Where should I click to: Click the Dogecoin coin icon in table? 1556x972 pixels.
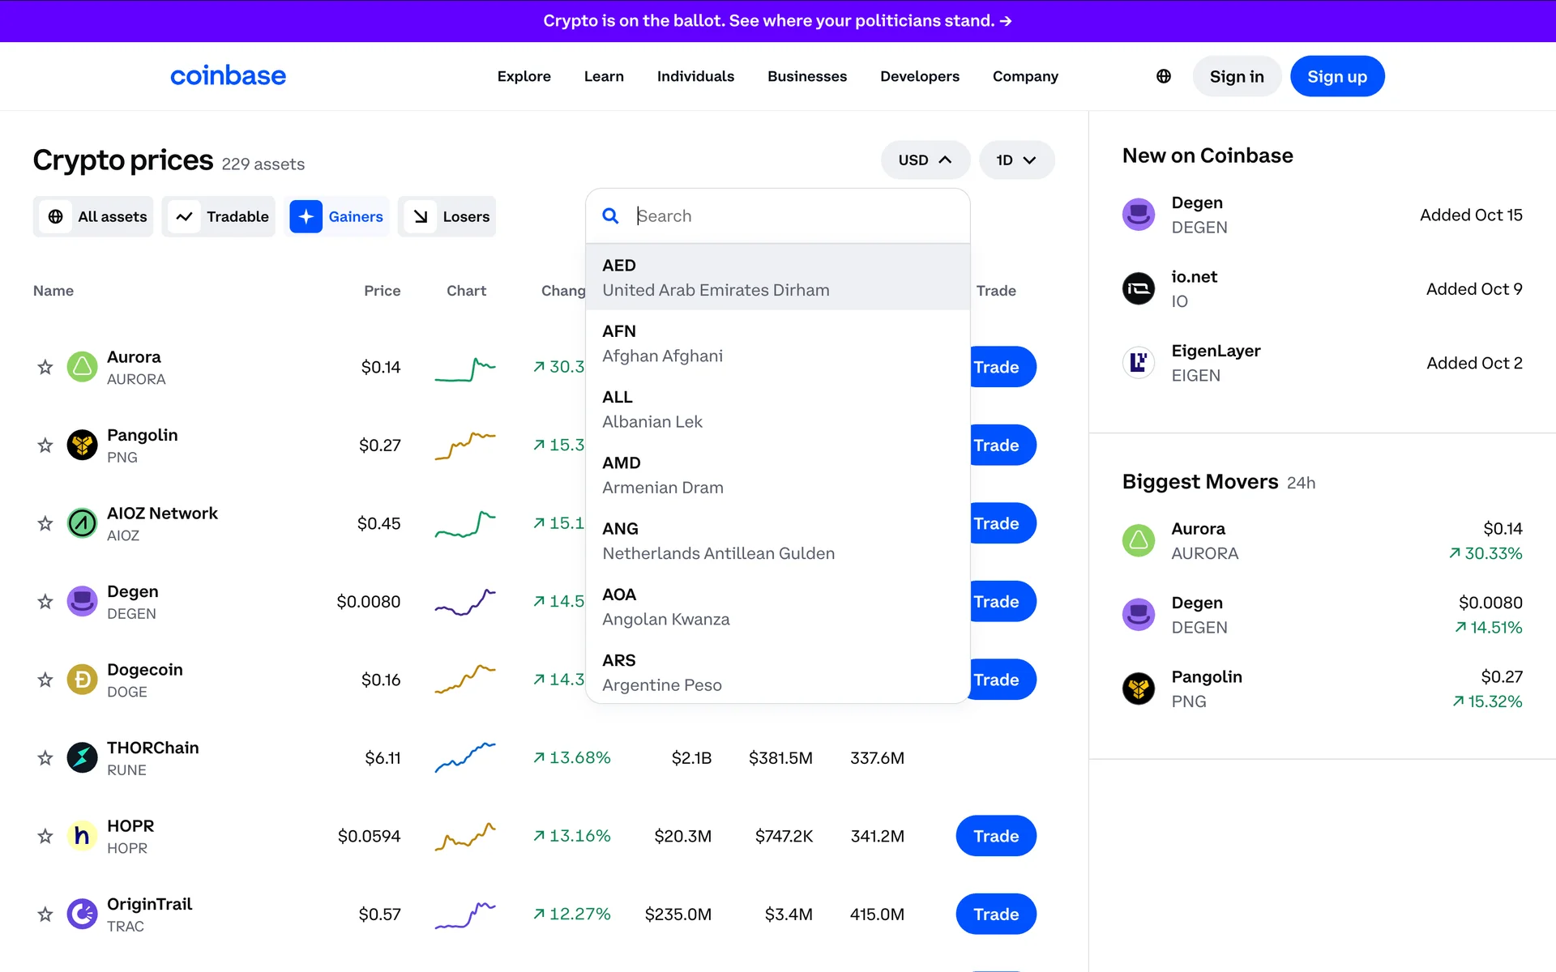(x=82, y=680)
